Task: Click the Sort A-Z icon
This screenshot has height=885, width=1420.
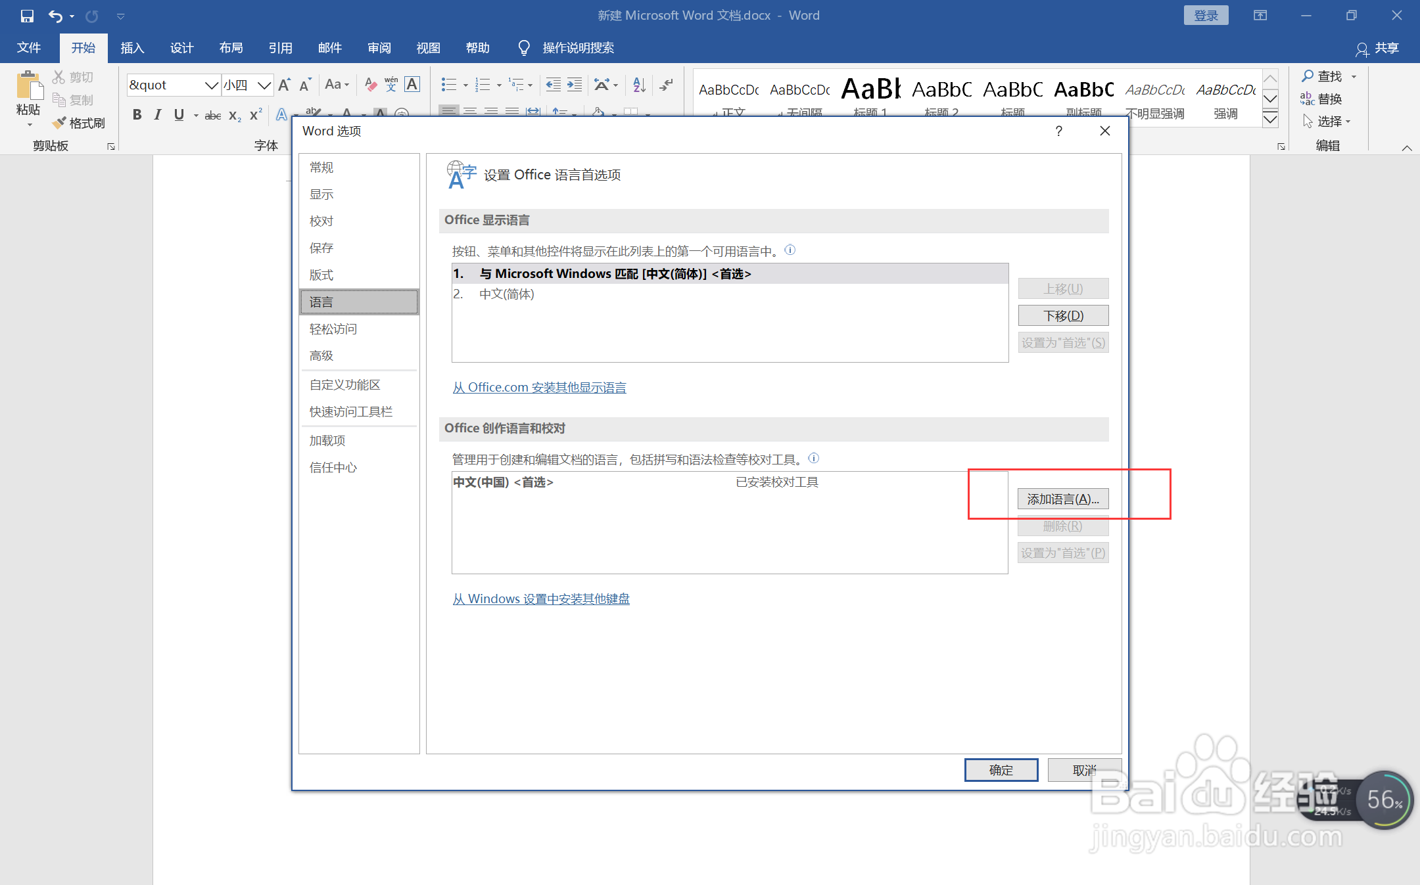Action: pyautogui.click(x=639, y=85)
